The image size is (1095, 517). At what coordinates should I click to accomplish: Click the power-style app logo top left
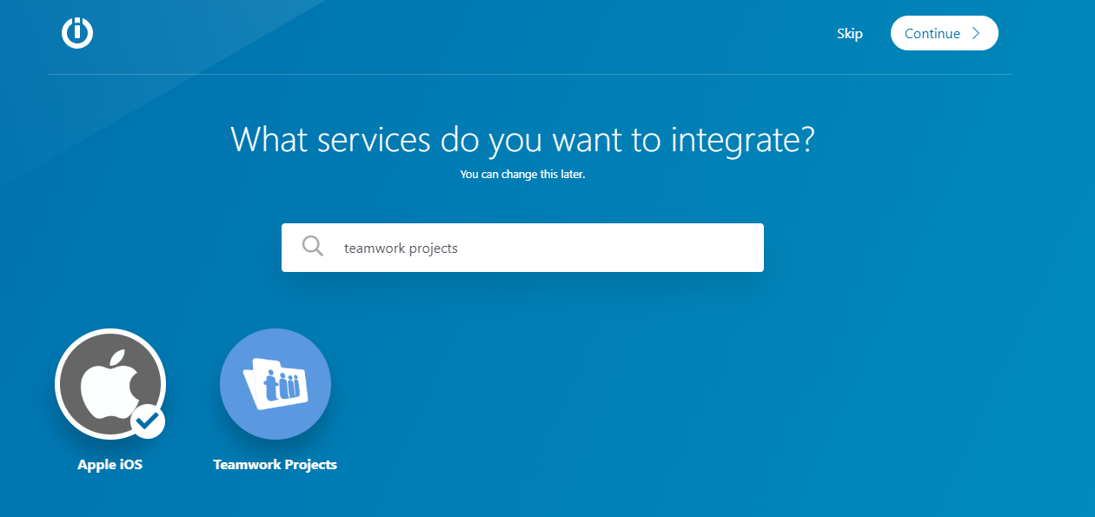76,33
